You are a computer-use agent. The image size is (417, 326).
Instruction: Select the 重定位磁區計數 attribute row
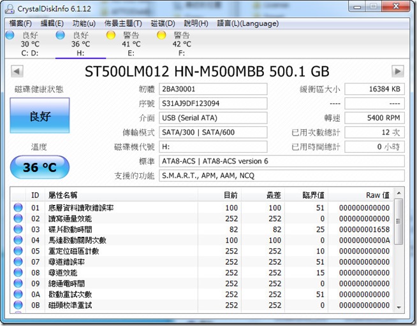point(202,251)
